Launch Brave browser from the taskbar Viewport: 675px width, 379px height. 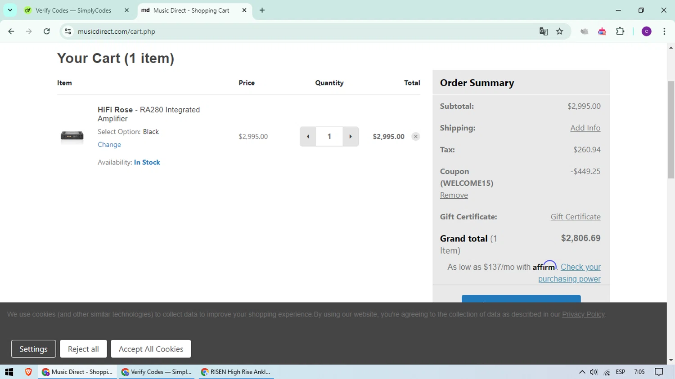coord(28,372)
